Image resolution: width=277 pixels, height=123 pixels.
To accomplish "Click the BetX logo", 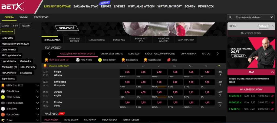I will [13, 6].
